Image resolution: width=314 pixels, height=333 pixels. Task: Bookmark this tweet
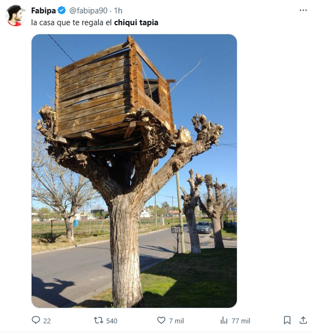287,320
